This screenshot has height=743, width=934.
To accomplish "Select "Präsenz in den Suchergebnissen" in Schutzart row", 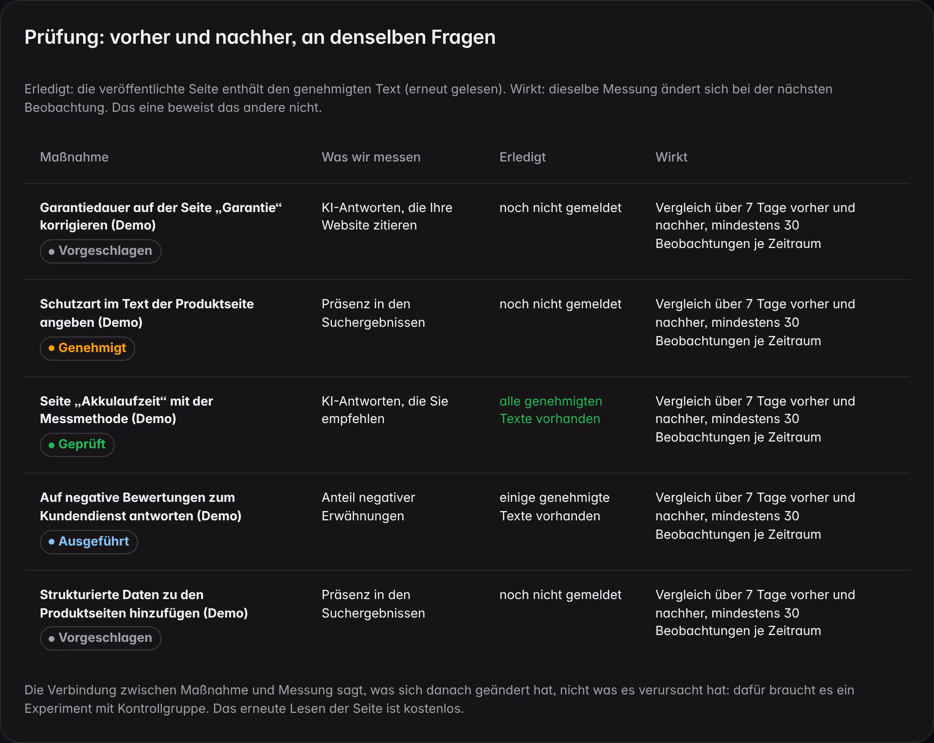I will click(373, 313).
